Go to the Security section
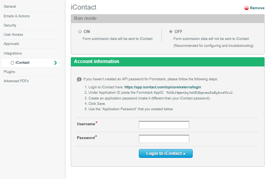The height and width of the screenshot is (179, 270). point(10,25)
